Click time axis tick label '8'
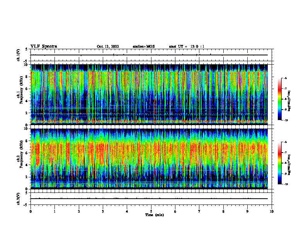The width and height of the screenshot is (306, 237). tap(223, 211)
